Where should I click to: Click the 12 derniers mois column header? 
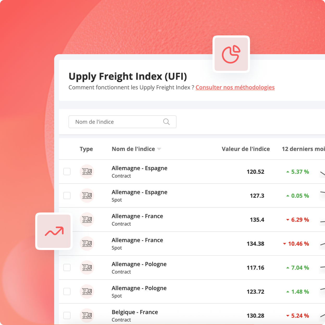point(303,149)
